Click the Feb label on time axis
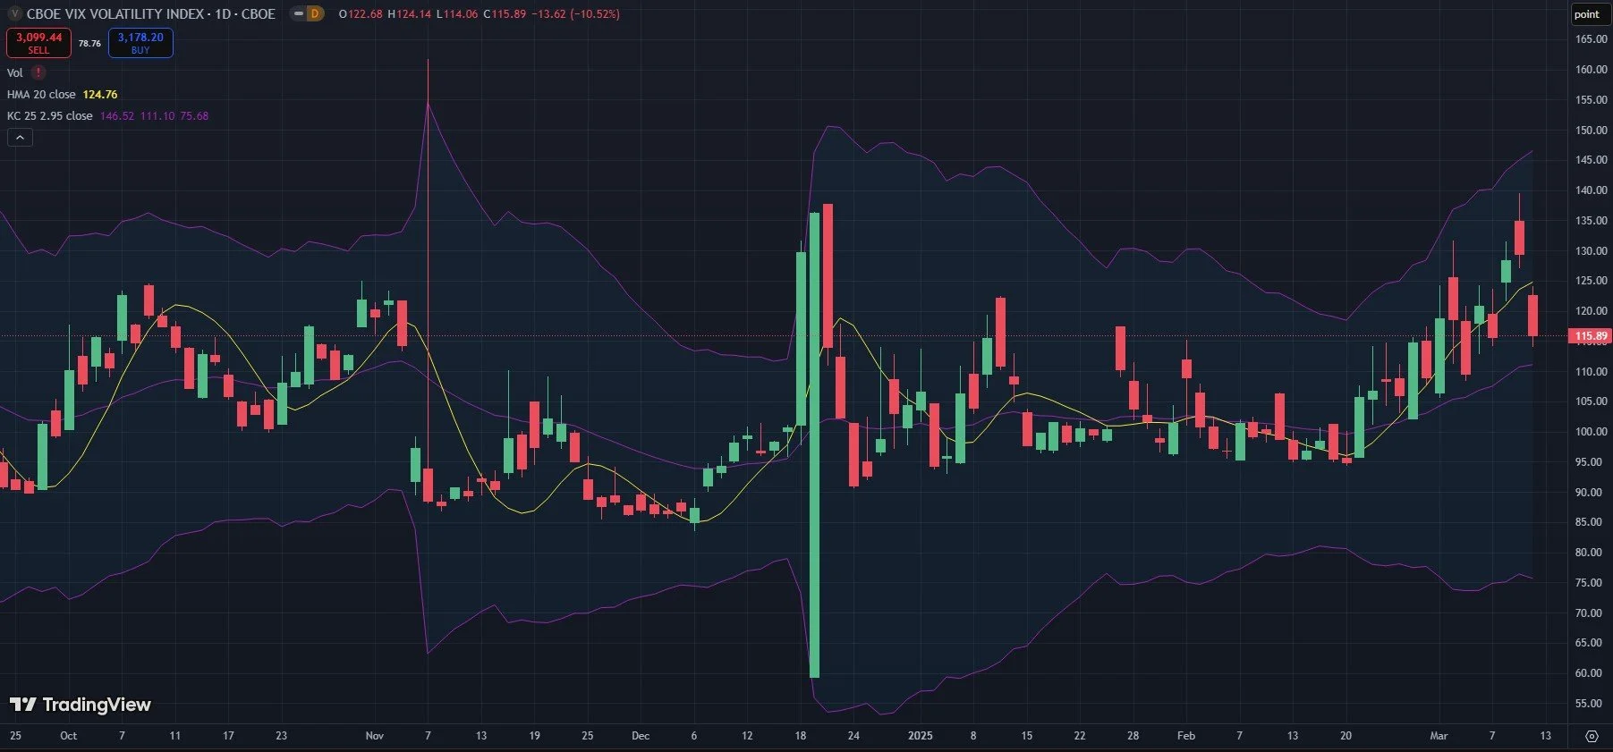Screen dimensions: 1613x752 [1186, 736]
